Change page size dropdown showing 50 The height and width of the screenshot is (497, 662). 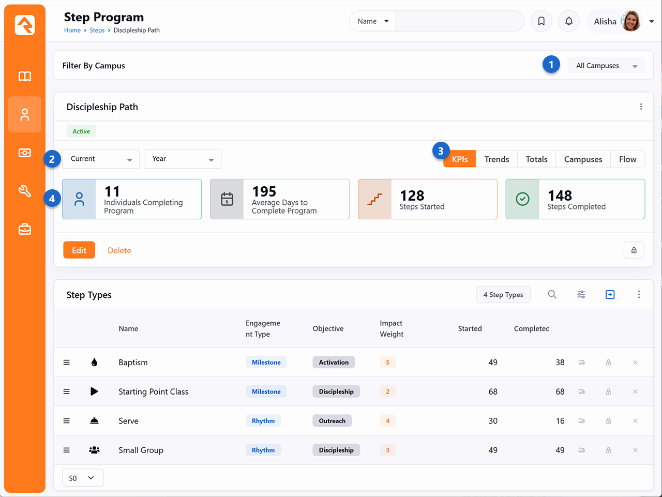pyautogui.click(x=83, y=478)
